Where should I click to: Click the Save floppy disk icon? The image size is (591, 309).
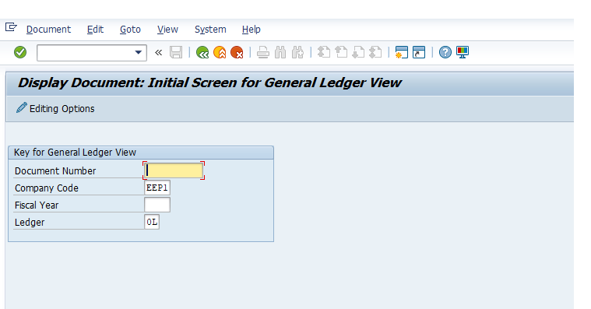176,52
